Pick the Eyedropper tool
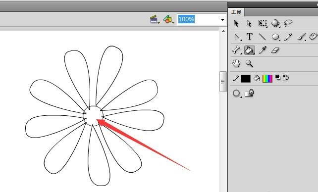This screenshot has width=318, height=192. pyautogui.click(x=263, y=50)
